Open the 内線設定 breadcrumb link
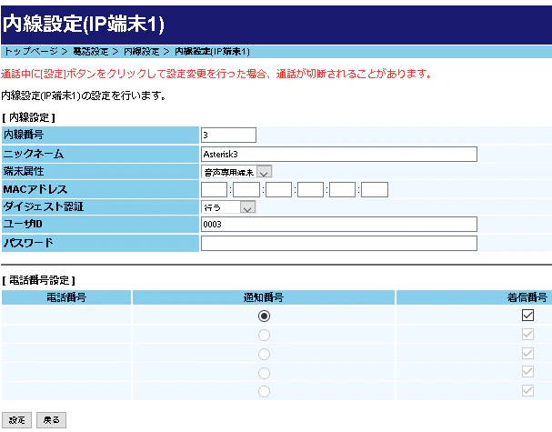 click(x=142, y=52)
